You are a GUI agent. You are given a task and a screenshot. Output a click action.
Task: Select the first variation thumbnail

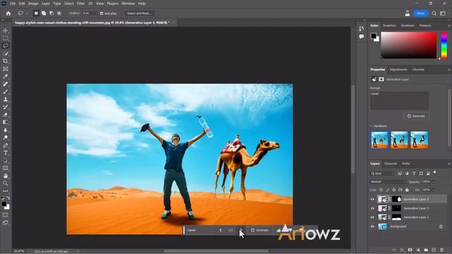pos(379,140)
